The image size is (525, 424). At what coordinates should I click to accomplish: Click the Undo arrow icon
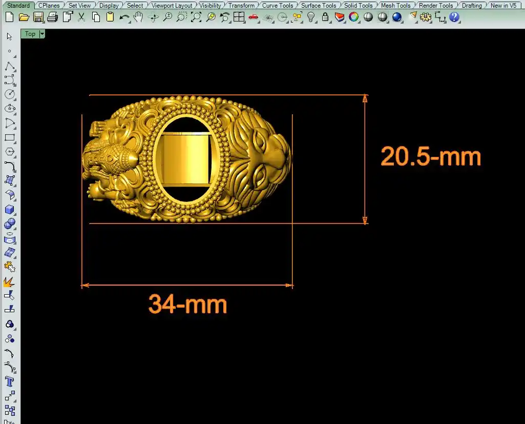coord(124,17)
